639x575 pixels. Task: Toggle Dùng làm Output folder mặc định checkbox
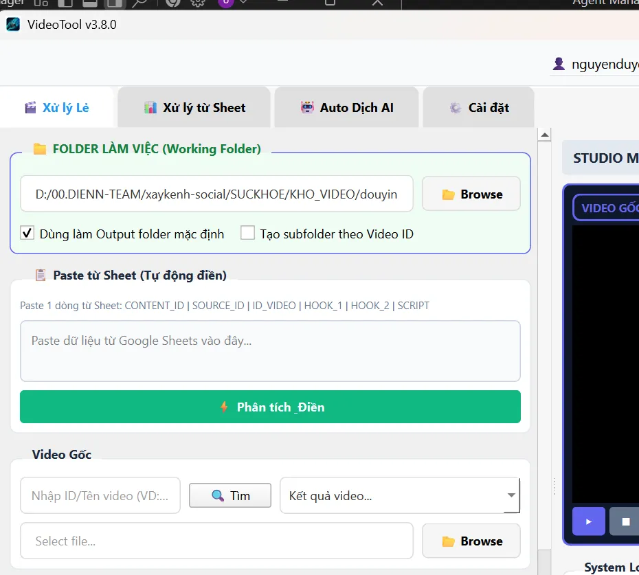(x=27, y=234)
